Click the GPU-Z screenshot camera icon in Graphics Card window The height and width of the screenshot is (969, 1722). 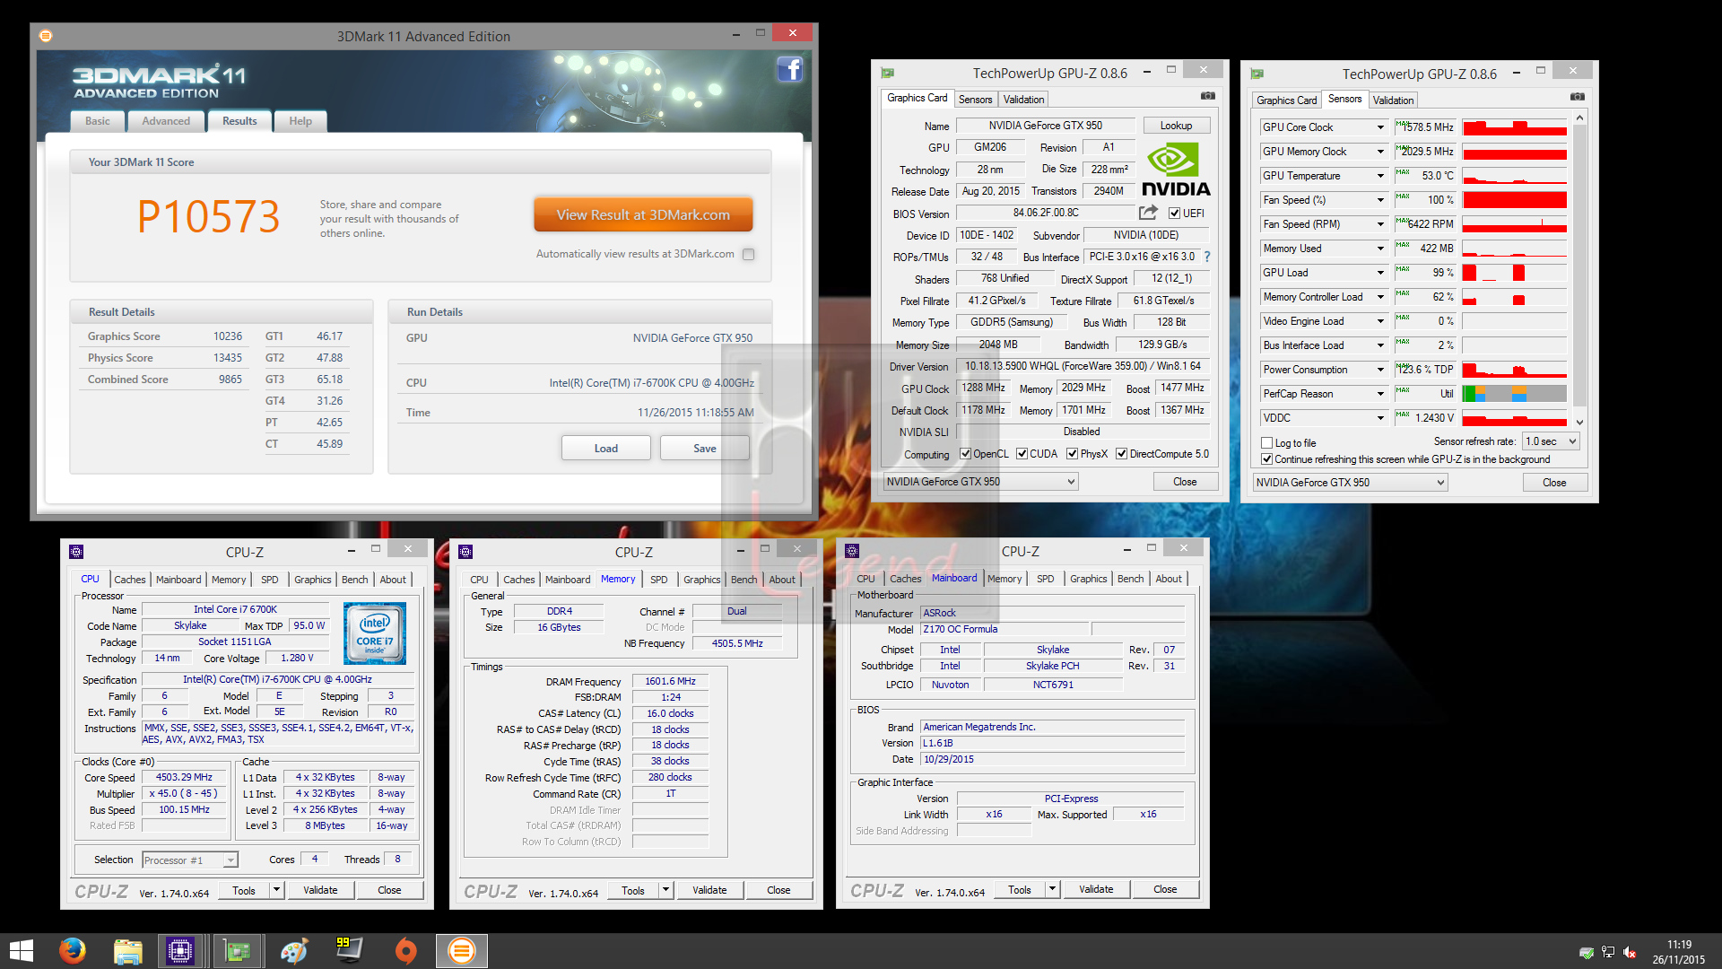tap(1208, 95)
